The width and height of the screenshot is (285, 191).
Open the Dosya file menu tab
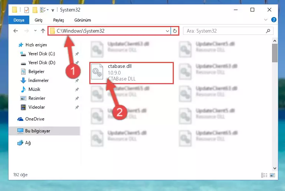tap(19, 20)
